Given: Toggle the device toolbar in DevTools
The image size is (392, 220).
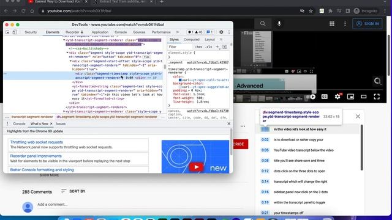Looking at the screenshot, I should [x=15, y=32].
